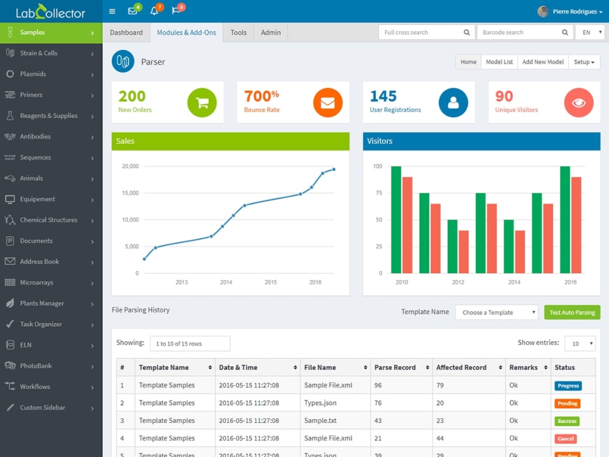
Task: Click the Workflows sidebar icon
Action: pyautogui.click(x=10, y=386)
